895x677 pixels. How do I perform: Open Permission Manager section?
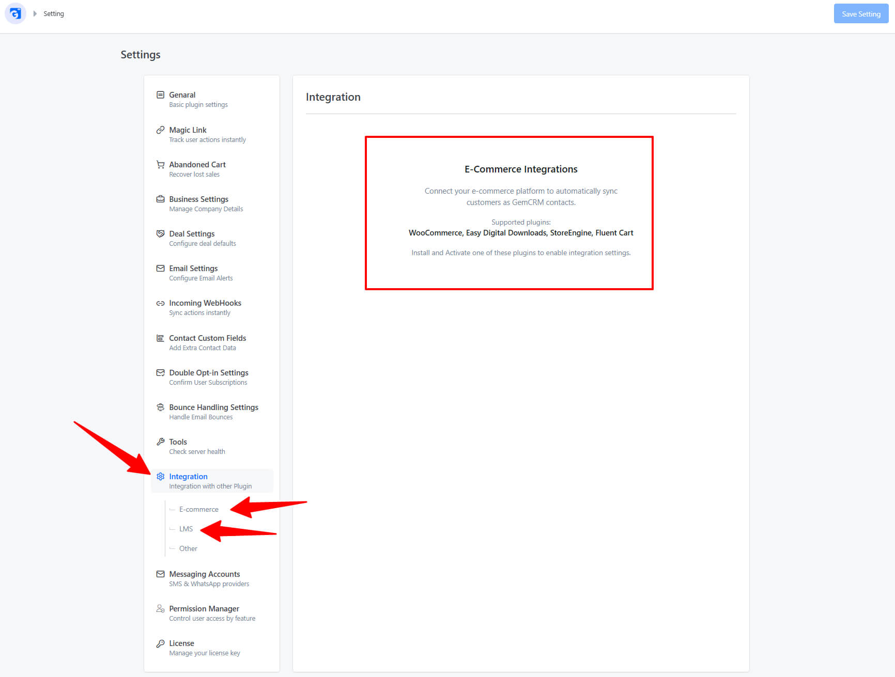(212, 613)
